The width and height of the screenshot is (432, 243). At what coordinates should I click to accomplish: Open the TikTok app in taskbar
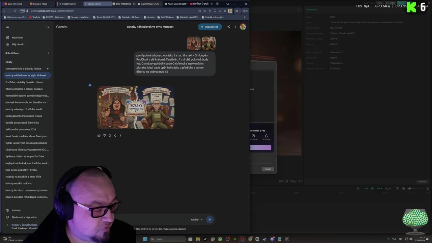205,239
